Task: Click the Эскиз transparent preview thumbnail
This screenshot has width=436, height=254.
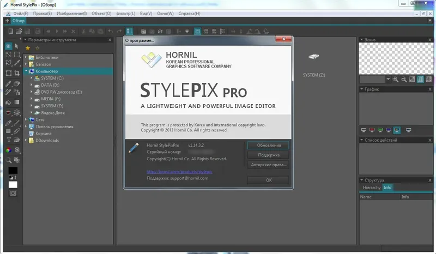Action: pyautogui.click(x=396, y=59)
